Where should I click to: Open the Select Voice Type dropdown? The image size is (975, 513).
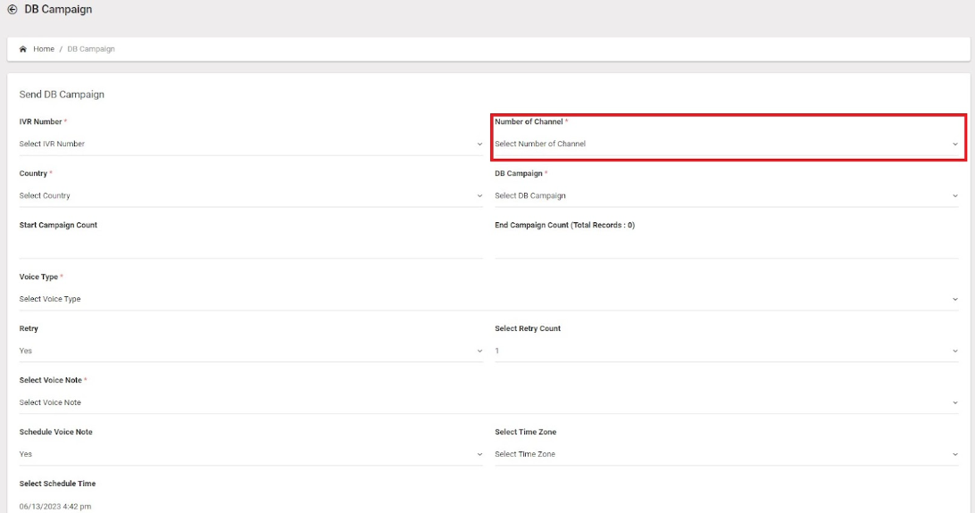tap(488, 300)
